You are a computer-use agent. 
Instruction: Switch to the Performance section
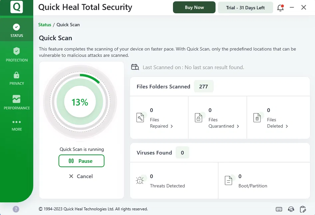coord(17,102)
